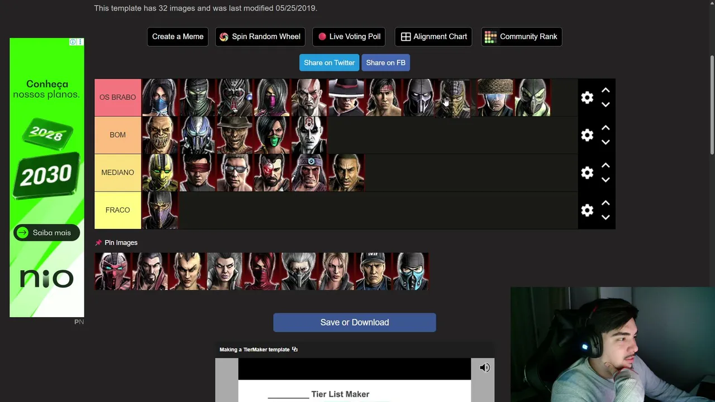Click the Pin Images label
The height and width of the screenshot is (402, 715).
coord(121,243)
